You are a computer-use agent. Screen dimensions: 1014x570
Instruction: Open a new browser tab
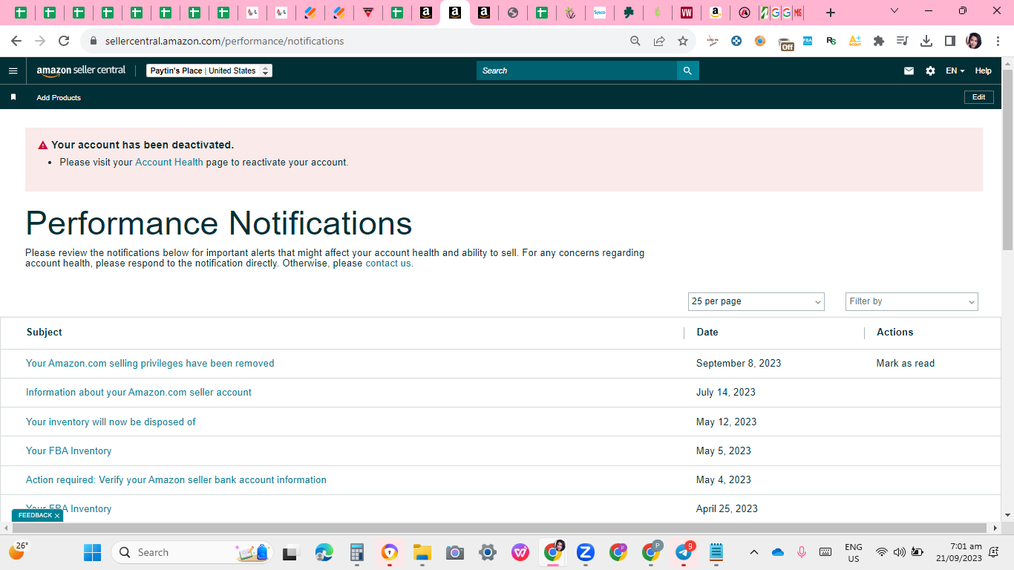click(x=831, y=13)
